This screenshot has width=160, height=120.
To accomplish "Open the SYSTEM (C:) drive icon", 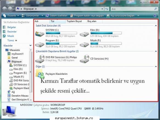I will 40,34.
